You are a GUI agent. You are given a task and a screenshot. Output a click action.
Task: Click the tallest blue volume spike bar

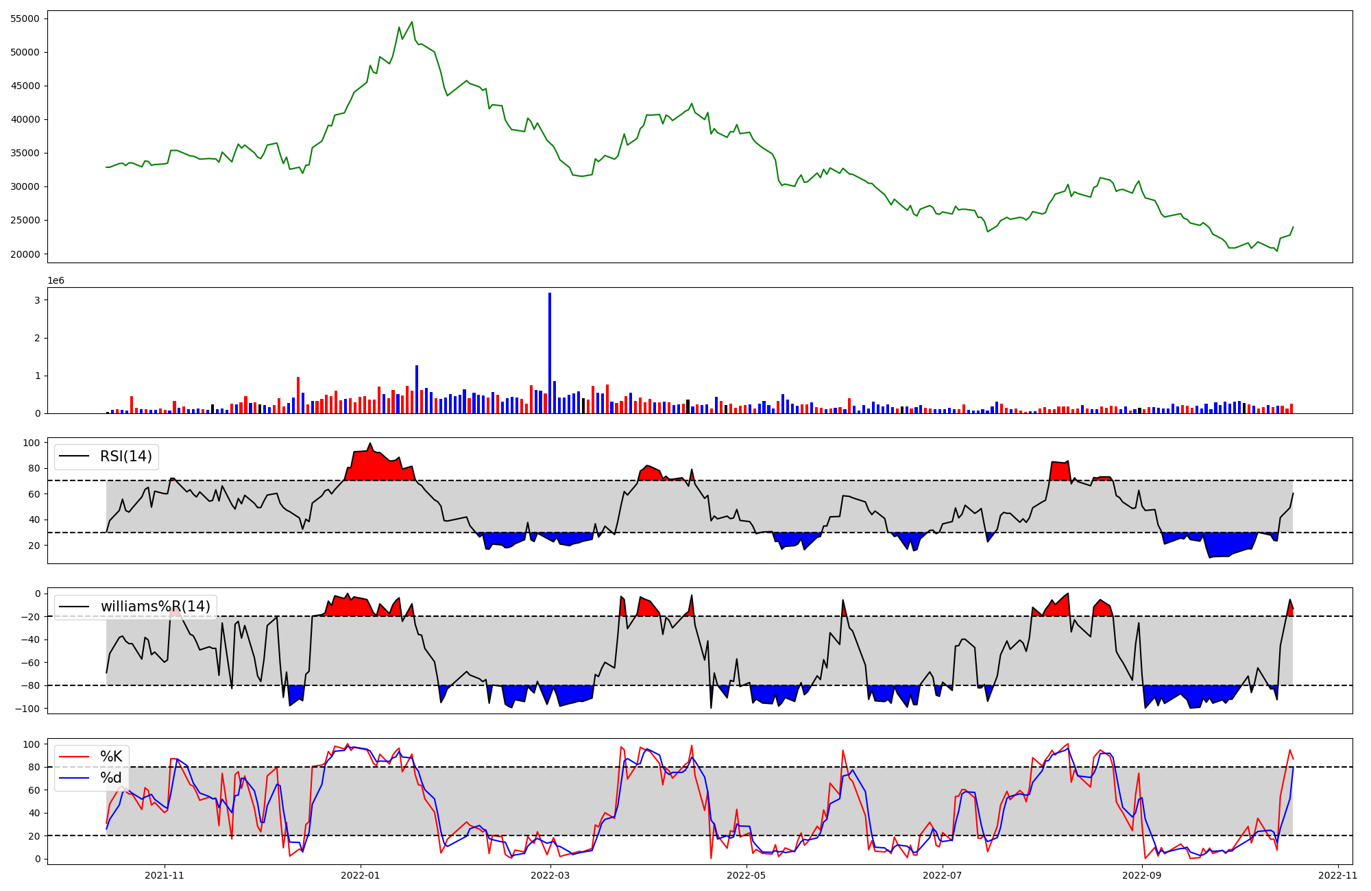550,353
